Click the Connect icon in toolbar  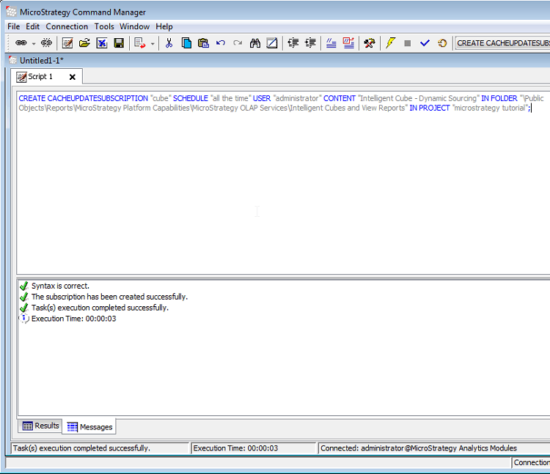tap(21, 43)
